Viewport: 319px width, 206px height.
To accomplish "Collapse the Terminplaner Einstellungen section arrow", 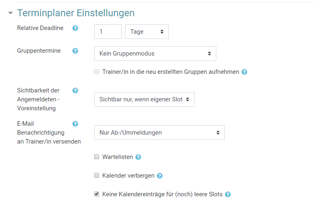I will point(11,13).
